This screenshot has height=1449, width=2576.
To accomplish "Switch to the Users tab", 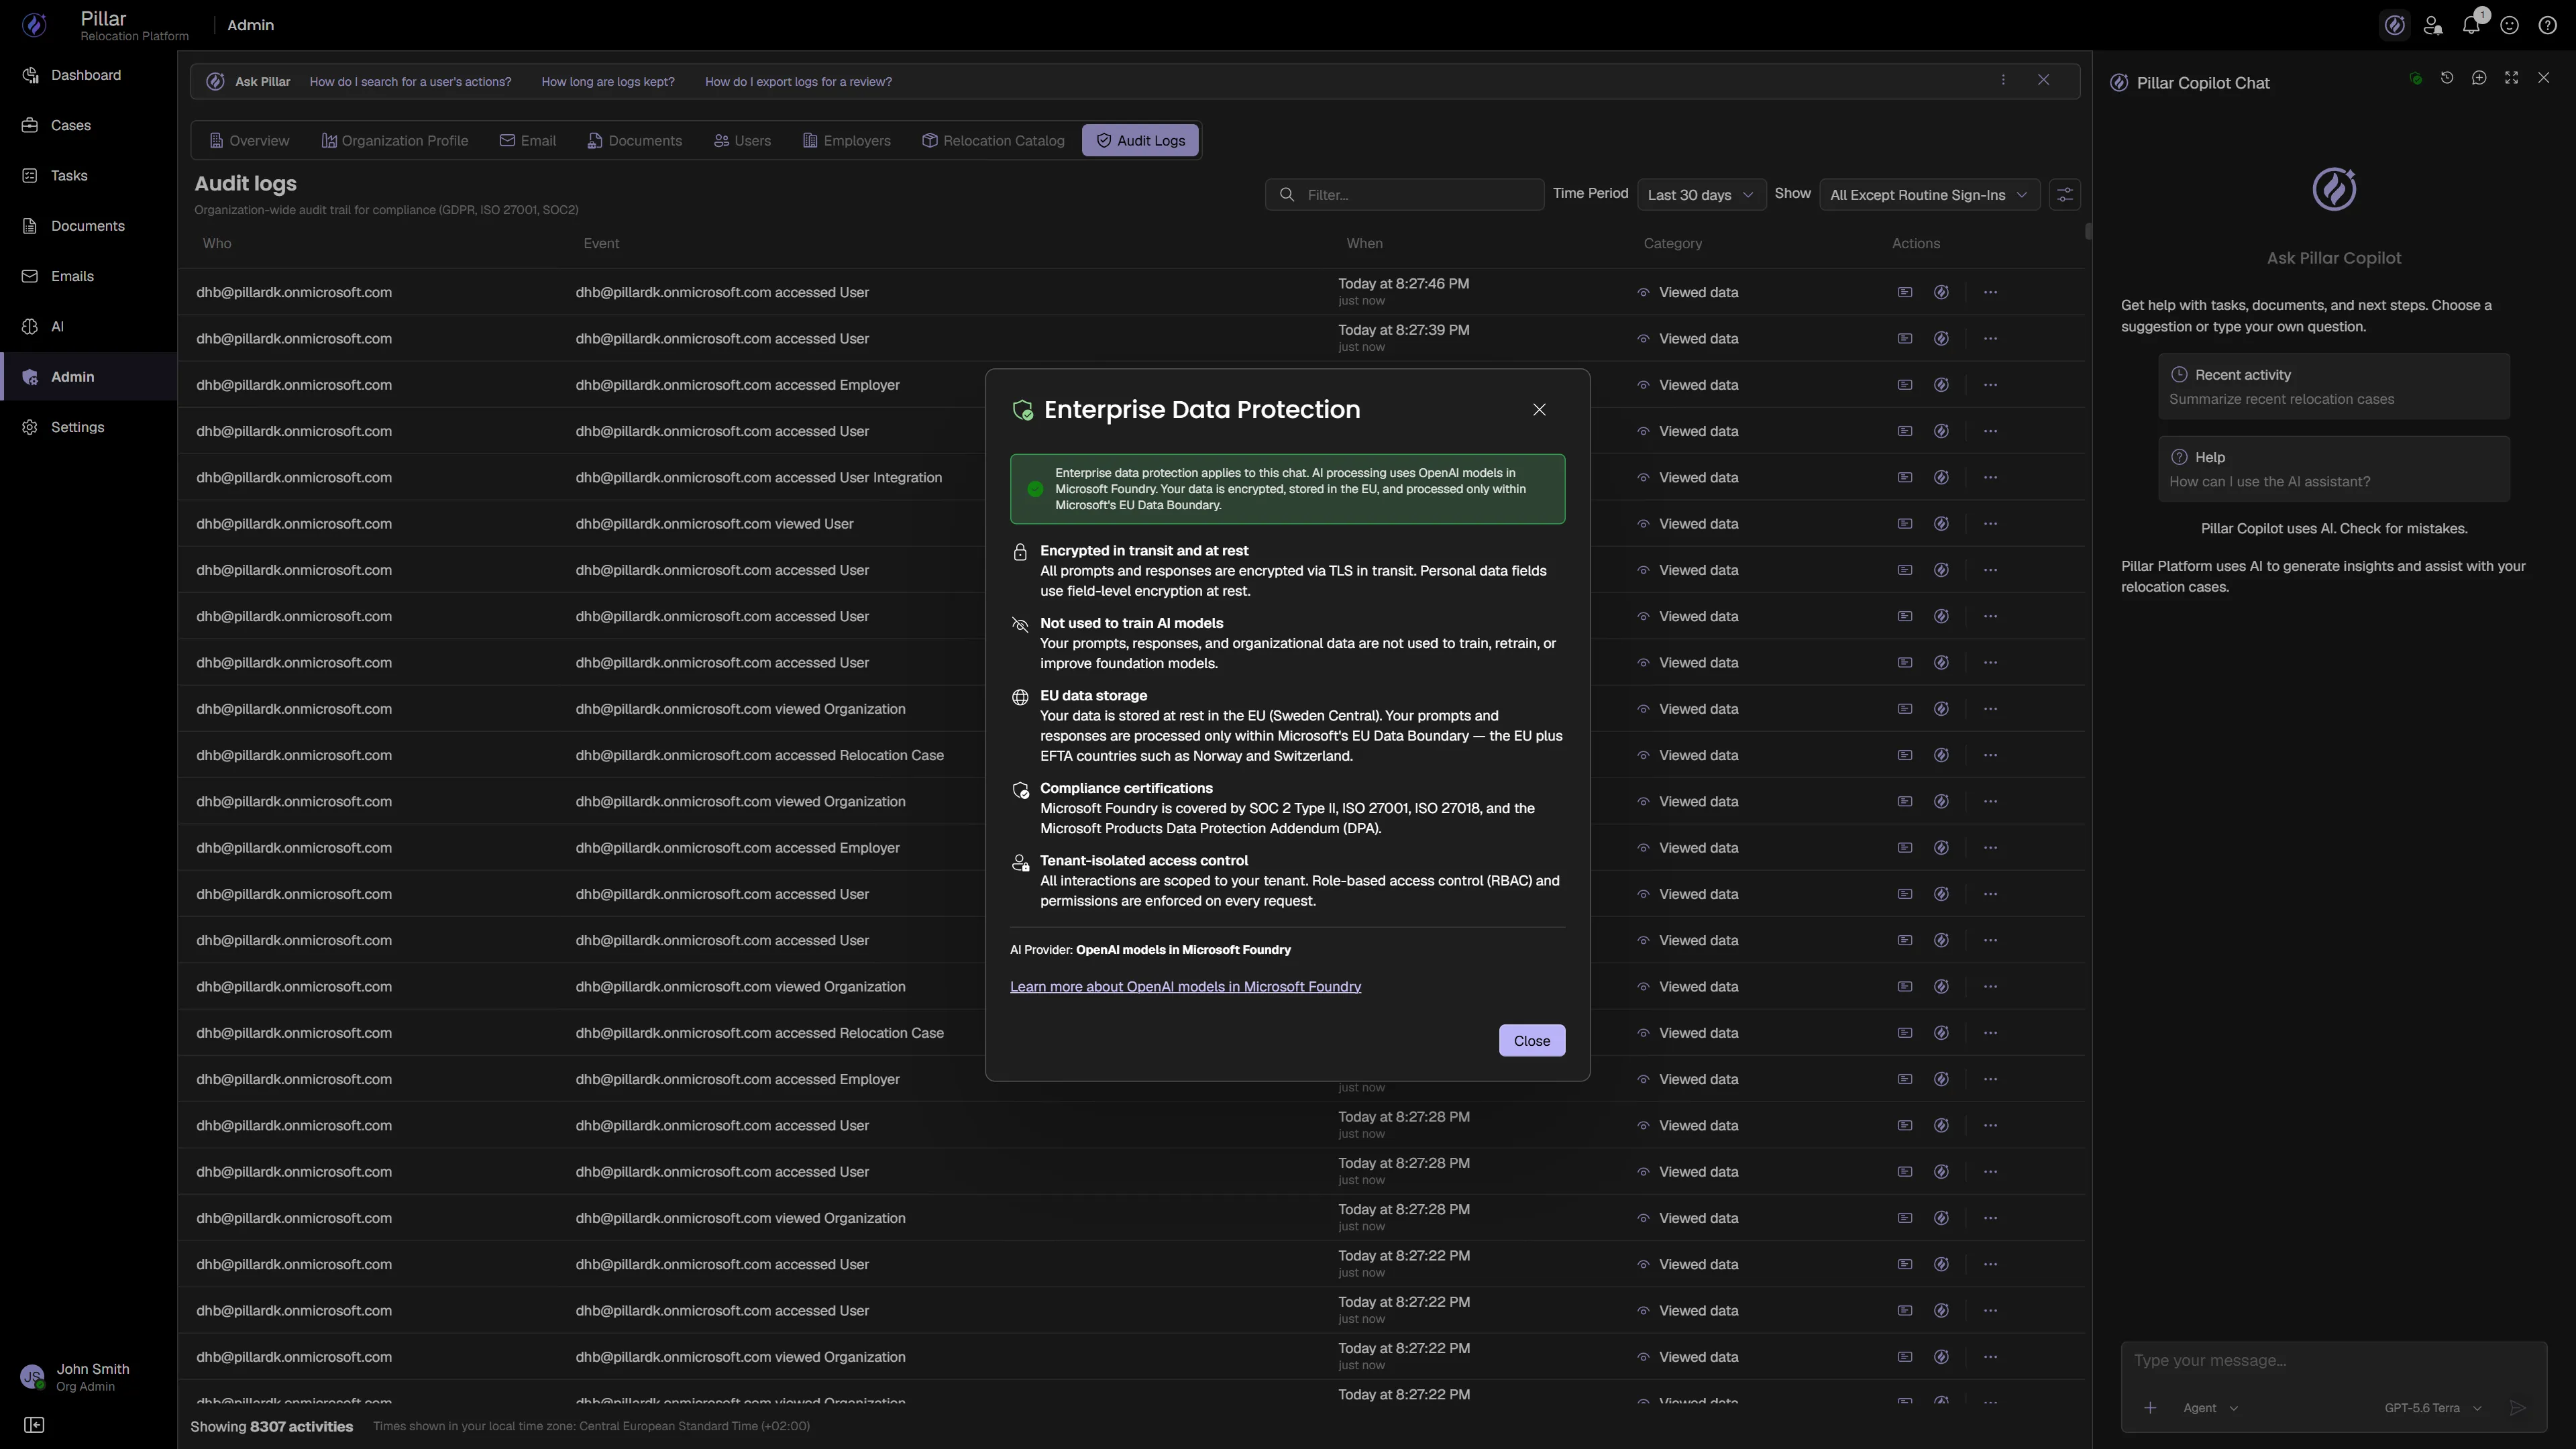I will tap(742, 140).
